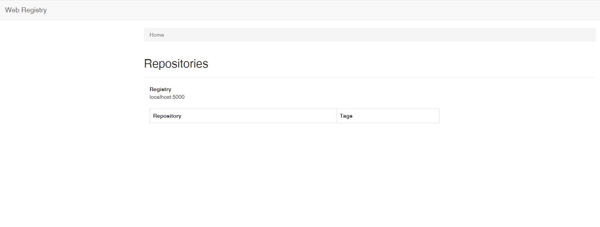This screenshot has width=600, height=227.
Task: Click the Repositories page heading
Action: [x=176, y=64]
